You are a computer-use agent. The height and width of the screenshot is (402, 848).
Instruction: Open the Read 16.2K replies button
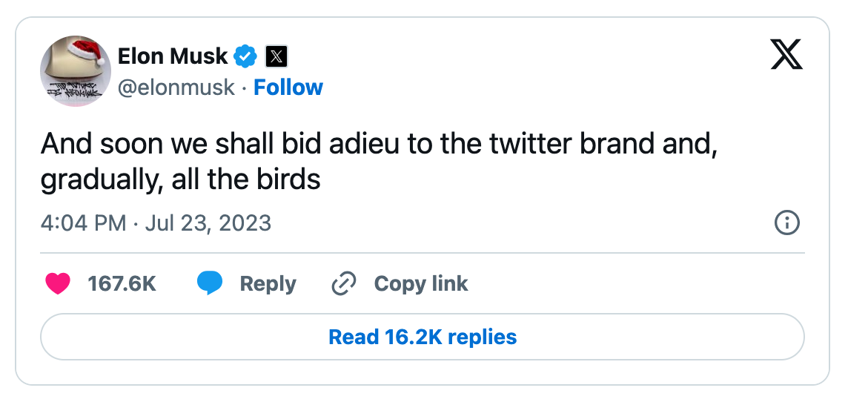(x=423, y=337)
